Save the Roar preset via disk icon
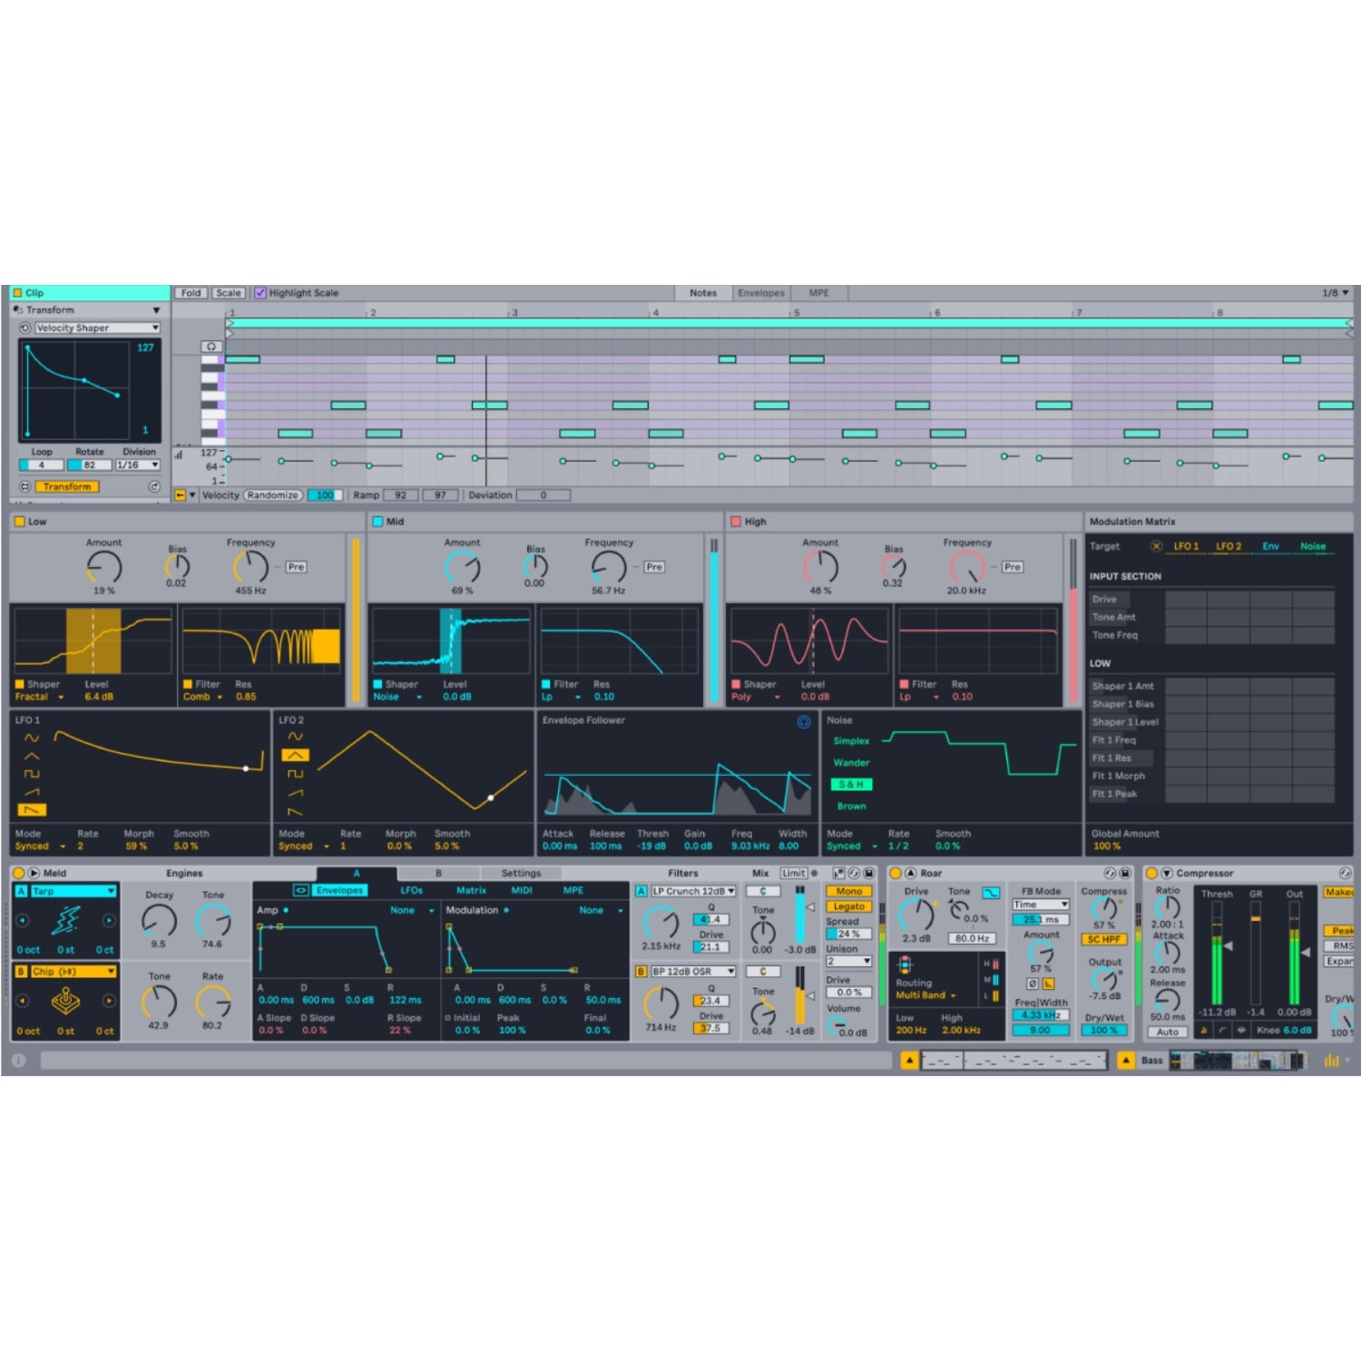This screenshot has width=1361, height=1361. click(1124, 873)
